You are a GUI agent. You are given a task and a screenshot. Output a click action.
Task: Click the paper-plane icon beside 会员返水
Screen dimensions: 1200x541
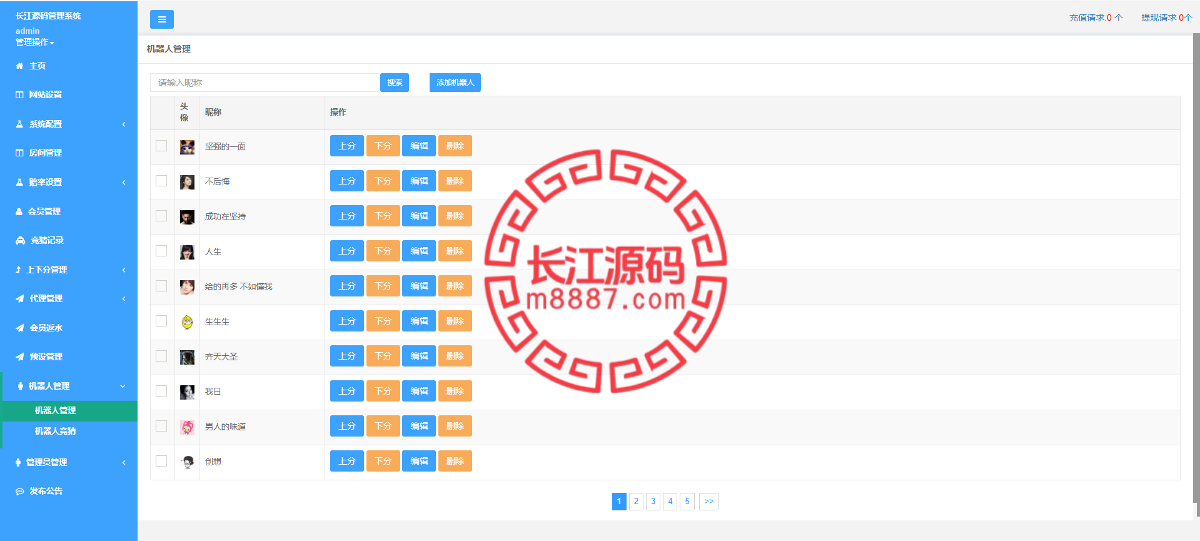click(20, 328)
